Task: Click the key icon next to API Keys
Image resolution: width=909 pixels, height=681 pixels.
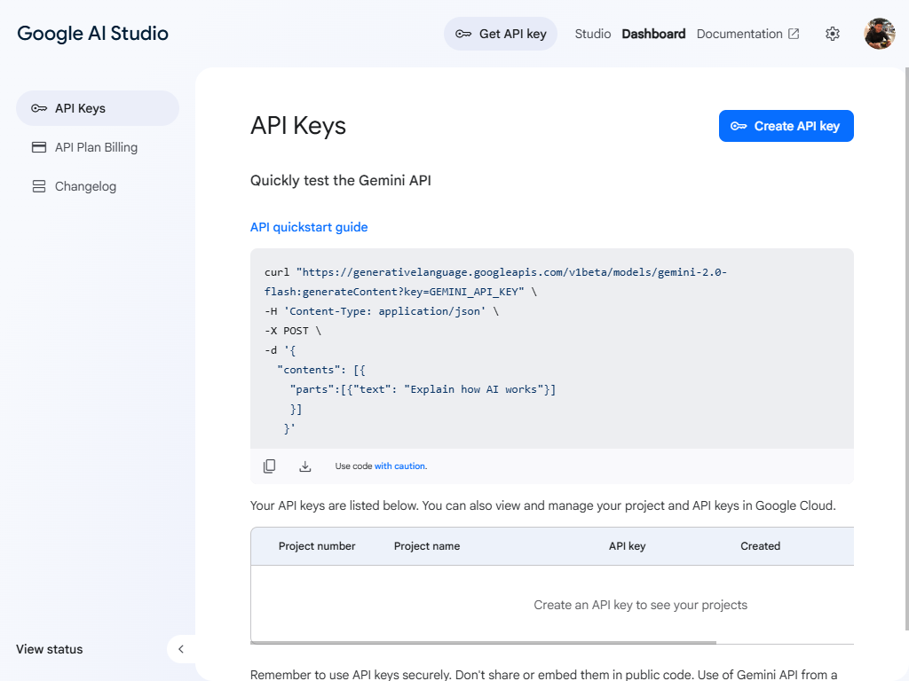Action: (x=39, y=108)
